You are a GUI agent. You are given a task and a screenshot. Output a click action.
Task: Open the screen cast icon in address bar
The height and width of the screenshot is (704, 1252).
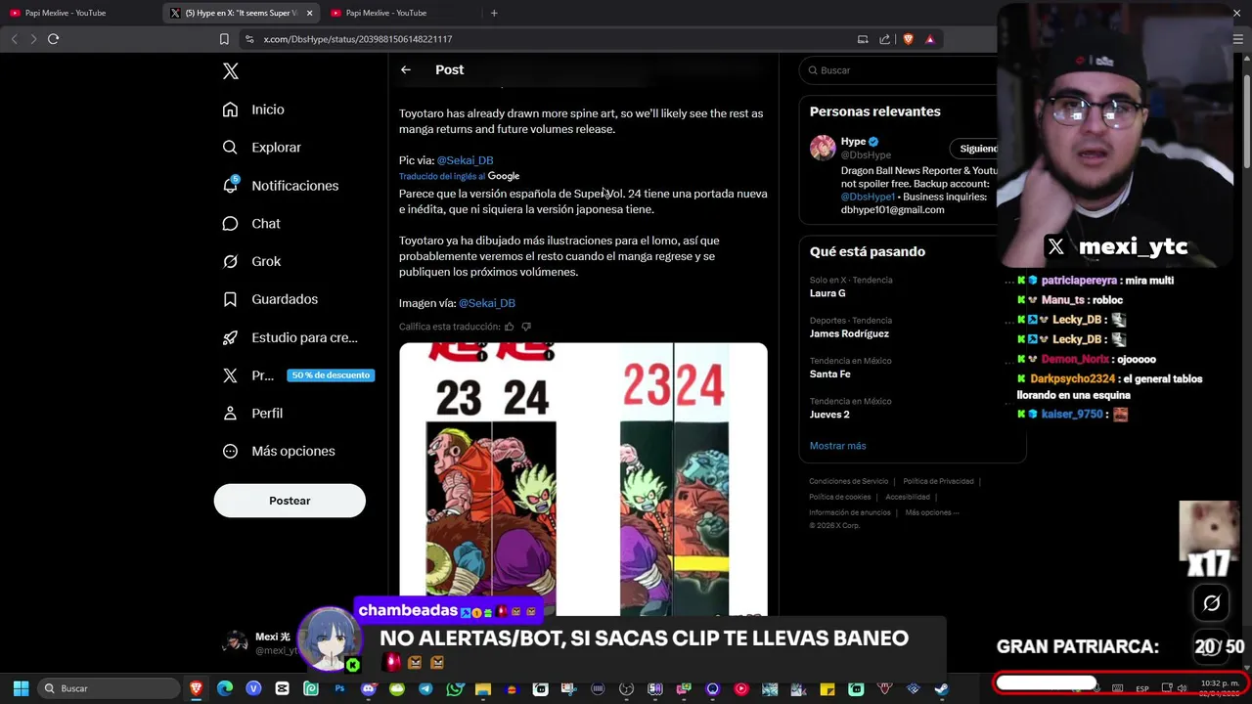pos(863,39)
